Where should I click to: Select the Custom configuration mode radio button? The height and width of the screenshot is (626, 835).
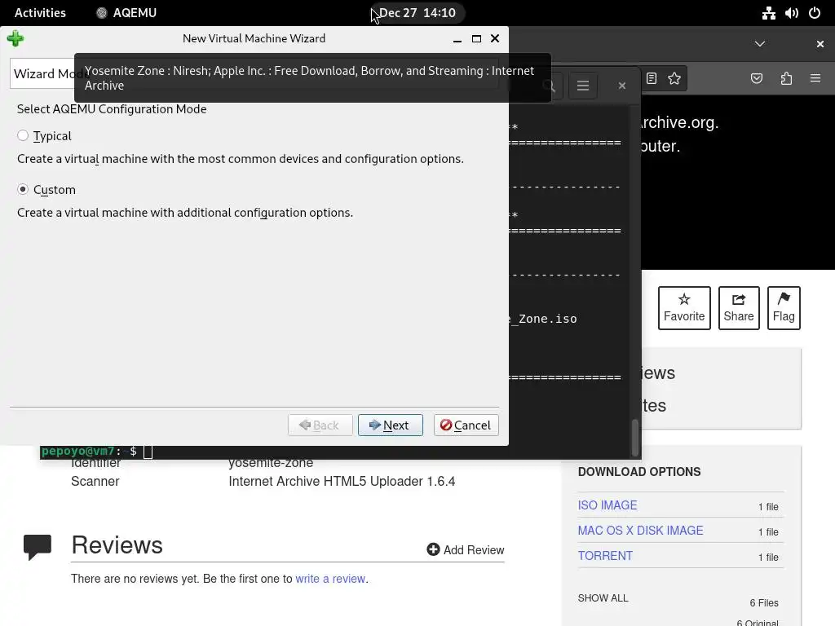pos(23,189)
